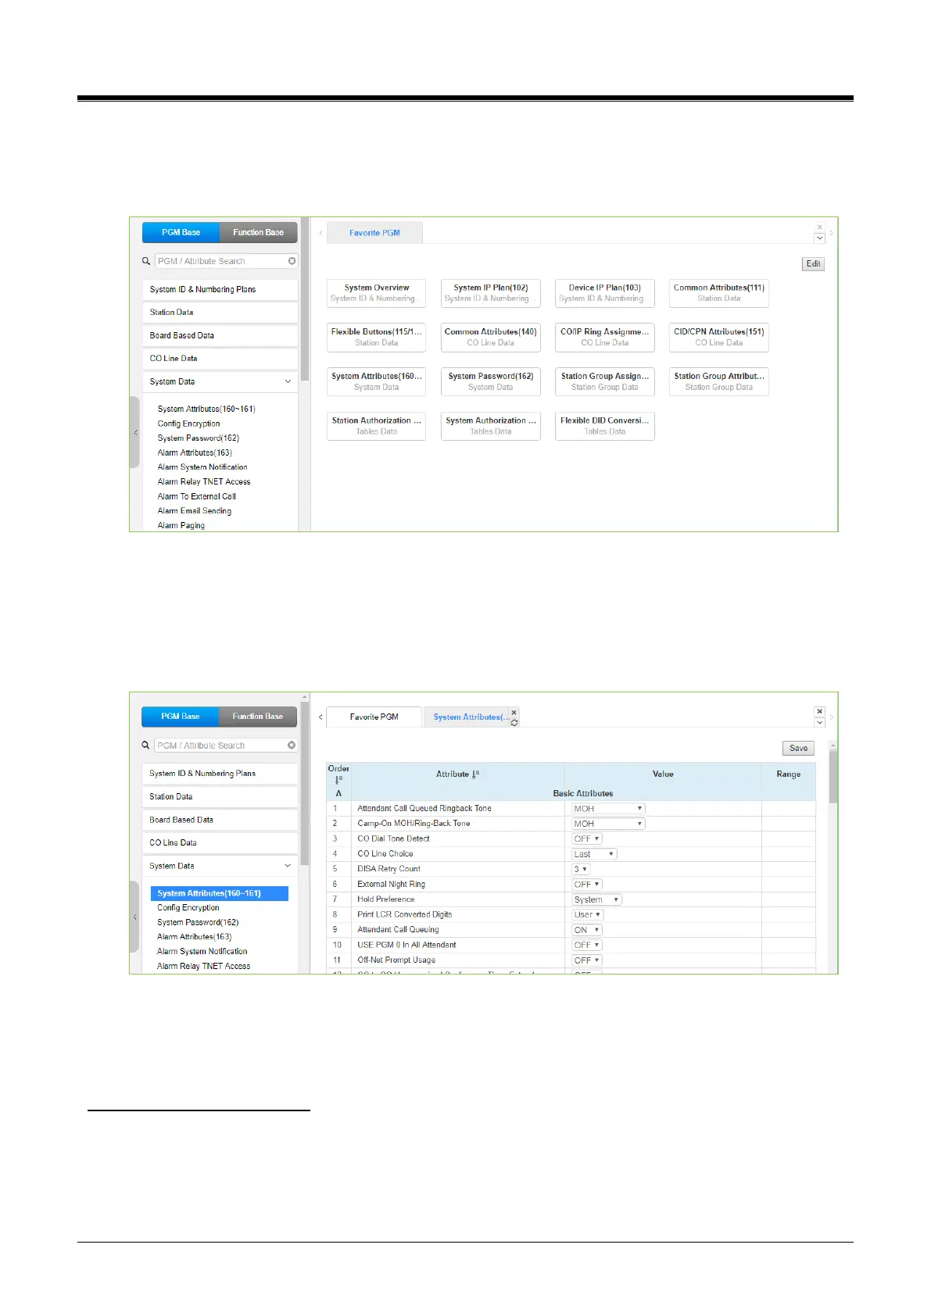Image resolution: width=931 pixels, height=1316 pixels.
Task: Clear the search field in lower screenshot
Action: (x=291, y=746)
